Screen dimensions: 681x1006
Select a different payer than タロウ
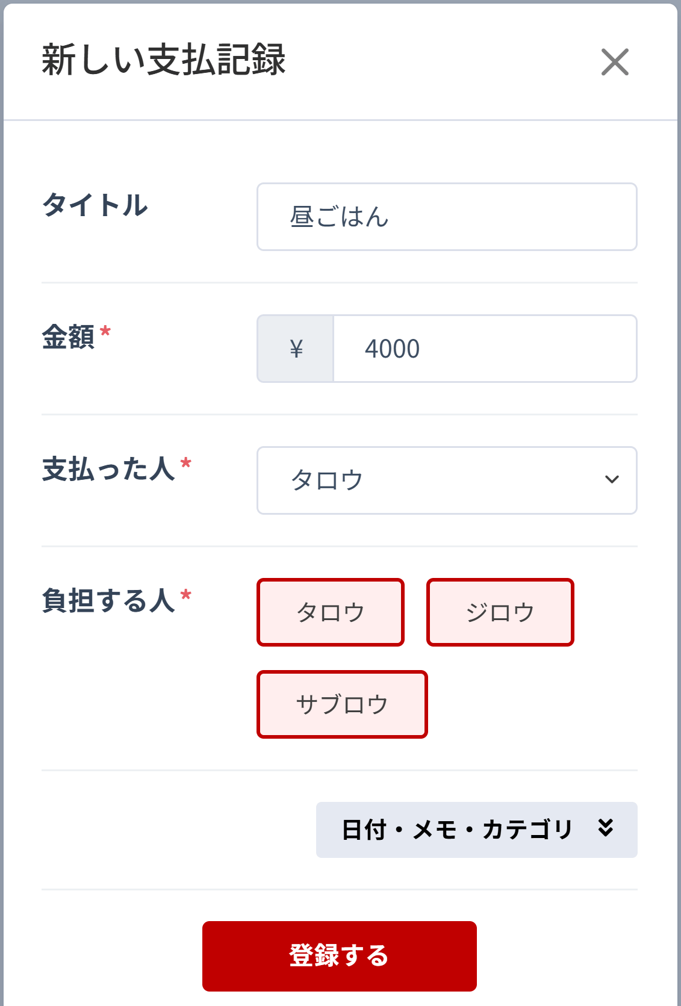[447, 480]
